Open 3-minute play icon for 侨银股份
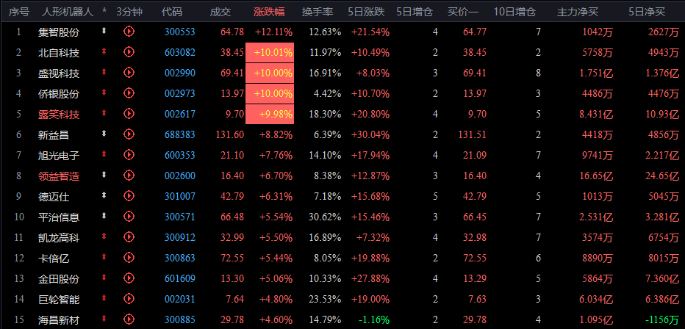 coord(129,93)
